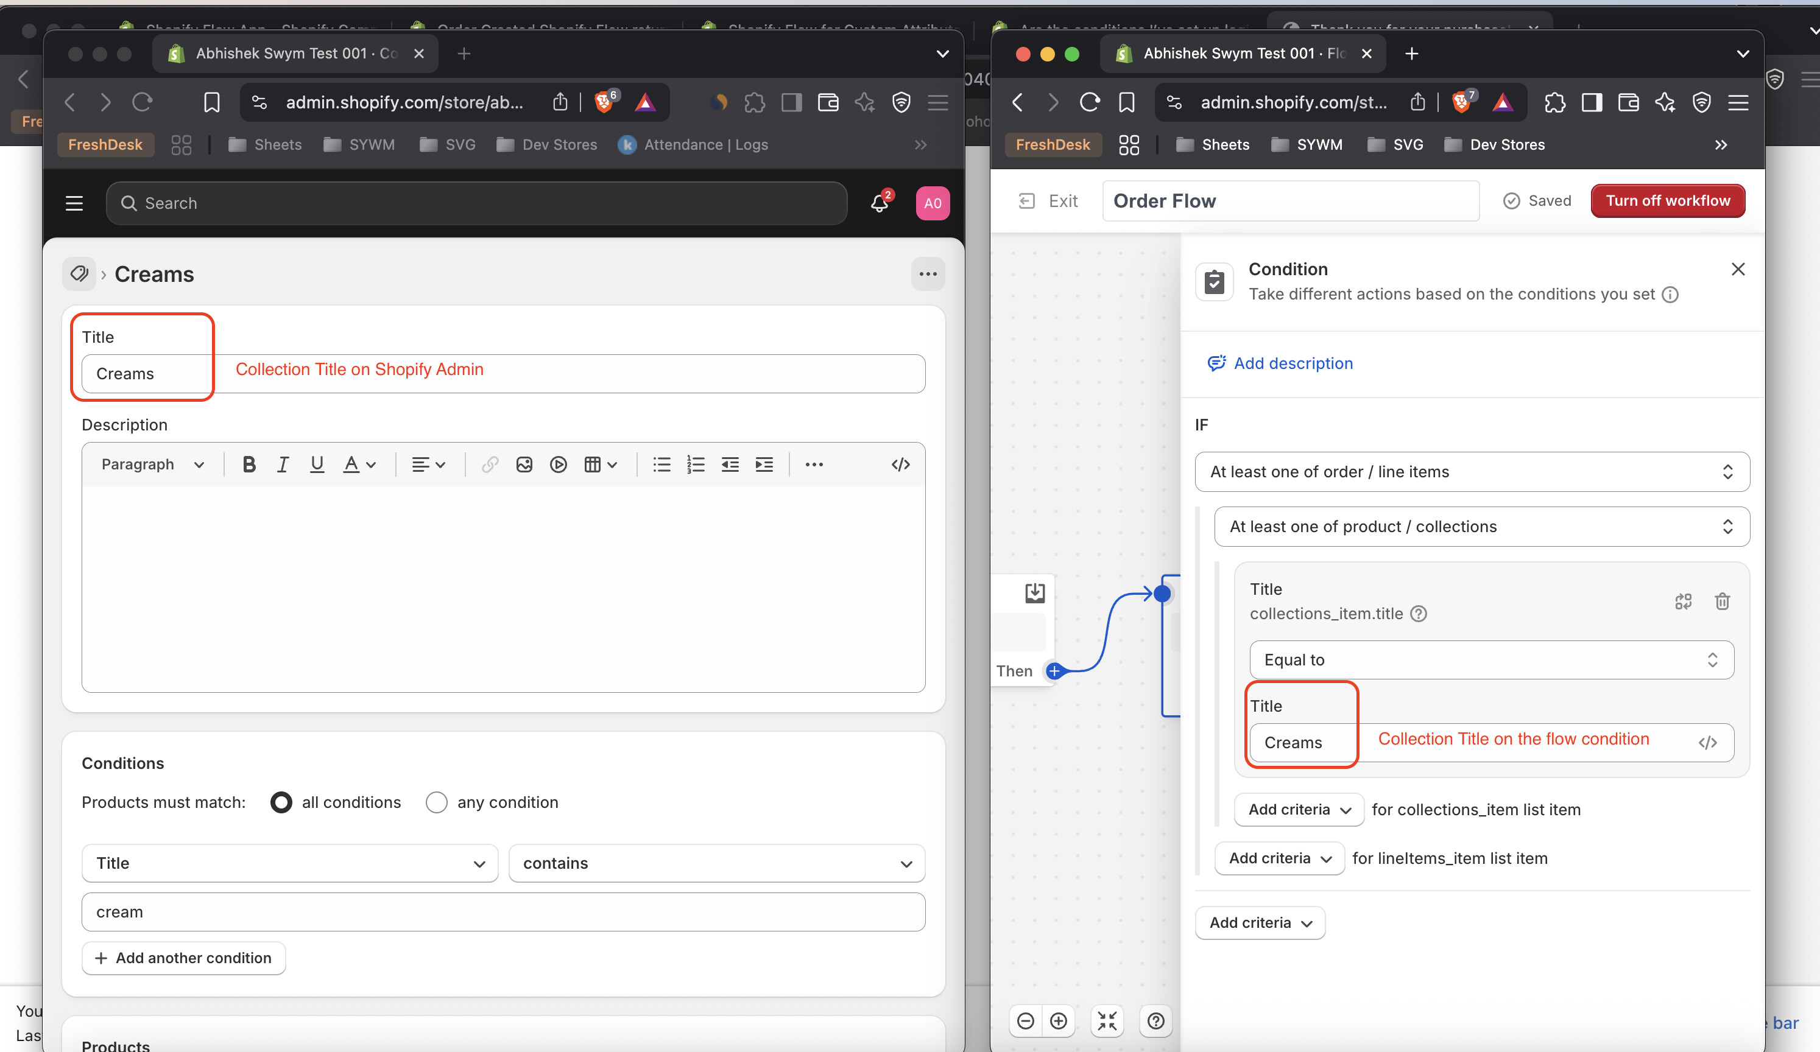Open Title condition field dropdown
The image size is (1820, 1052).
click(x=289, y=863)
